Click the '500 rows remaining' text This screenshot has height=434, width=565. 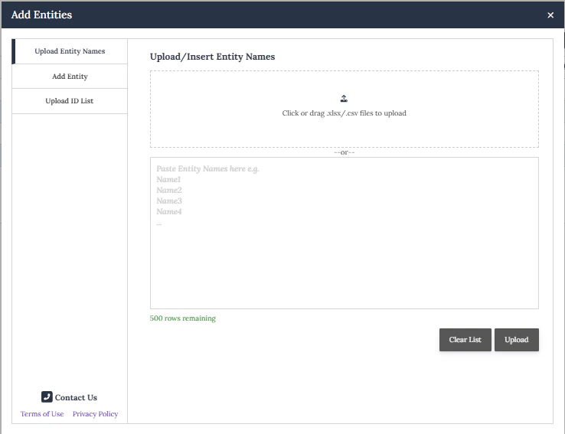(183, 318)
